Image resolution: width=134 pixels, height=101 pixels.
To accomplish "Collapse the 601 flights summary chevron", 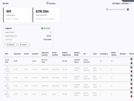I will coord(131,3).
